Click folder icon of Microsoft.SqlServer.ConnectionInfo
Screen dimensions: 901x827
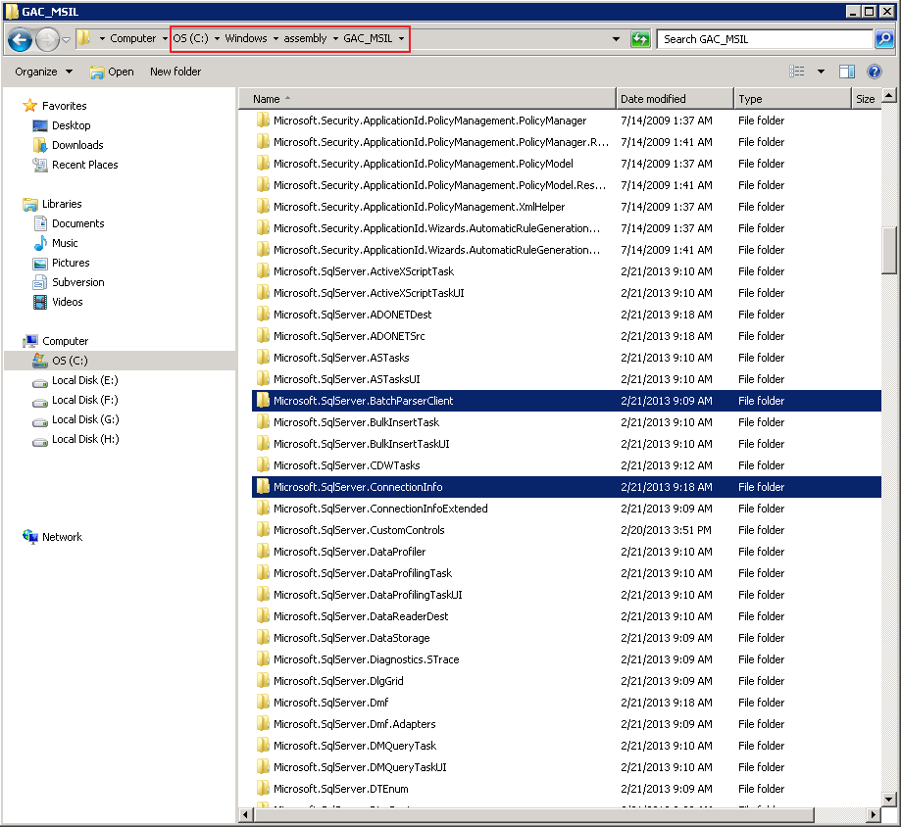pyautogui.click(x=263, y=486)
